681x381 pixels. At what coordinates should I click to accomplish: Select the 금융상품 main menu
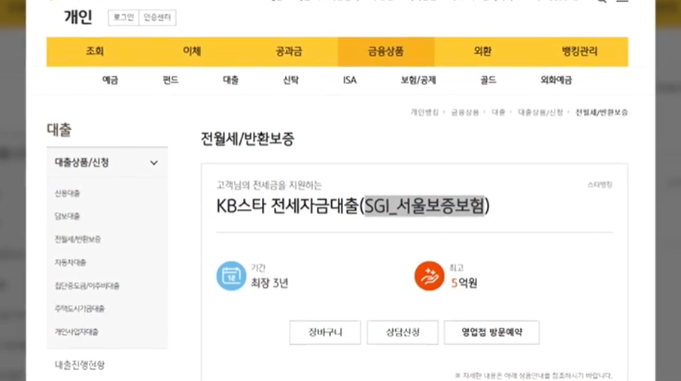pos(386,51)
